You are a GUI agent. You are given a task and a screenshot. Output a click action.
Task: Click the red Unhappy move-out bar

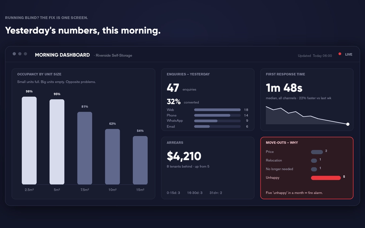pyautogui.click(x=326, y=178)
